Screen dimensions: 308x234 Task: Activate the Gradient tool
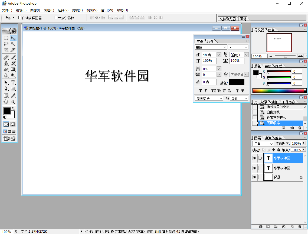12,69
